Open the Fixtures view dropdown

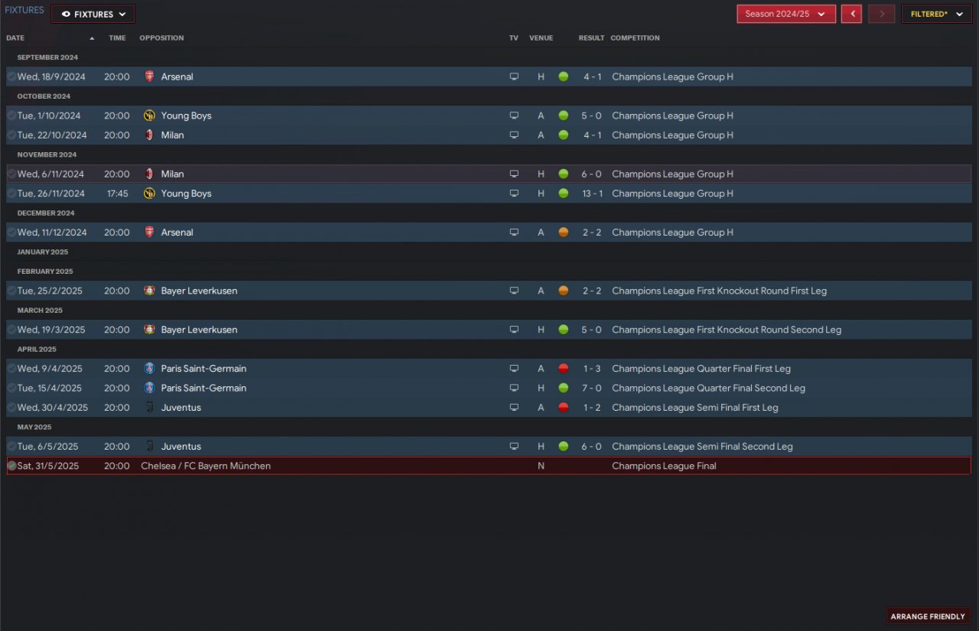[x=93, y=14]
